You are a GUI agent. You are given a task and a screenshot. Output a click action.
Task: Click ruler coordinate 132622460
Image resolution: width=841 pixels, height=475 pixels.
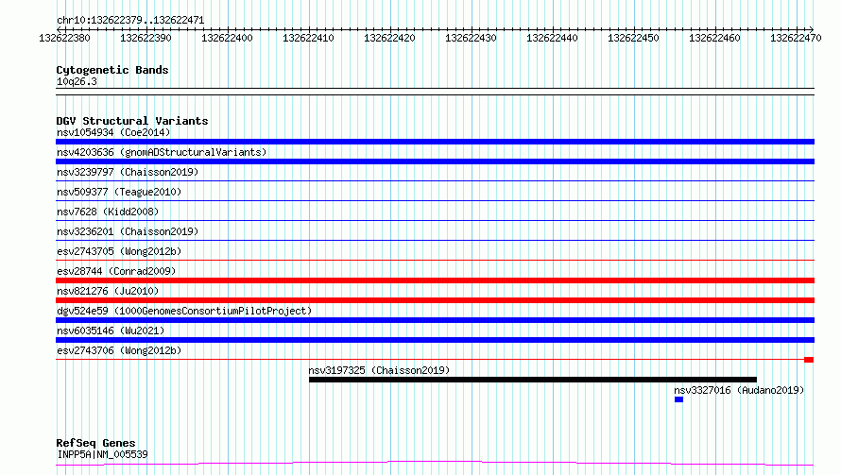[714, 38]
